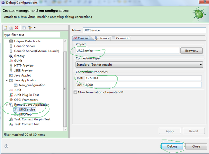This screenshot has height=154, width=209.
Task: Select the Groovy tree label
Action: coord(20,56)
